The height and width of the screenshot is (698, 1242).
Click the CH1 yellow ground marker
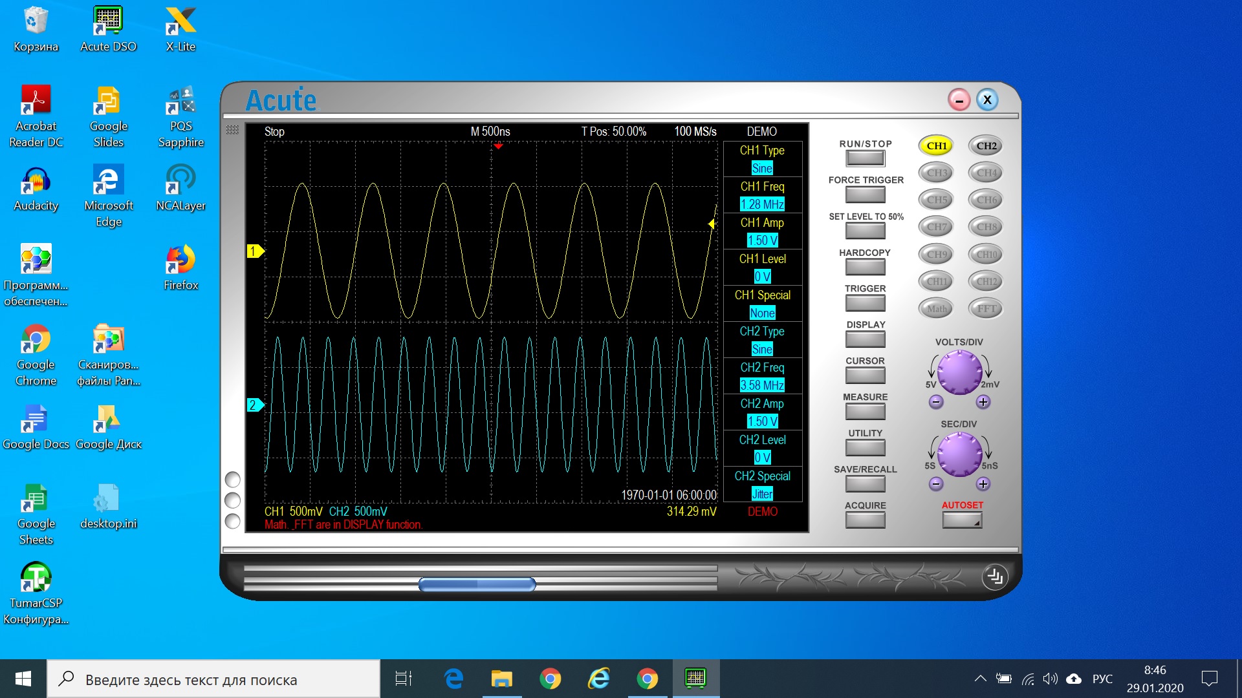(x=256, y=251)
